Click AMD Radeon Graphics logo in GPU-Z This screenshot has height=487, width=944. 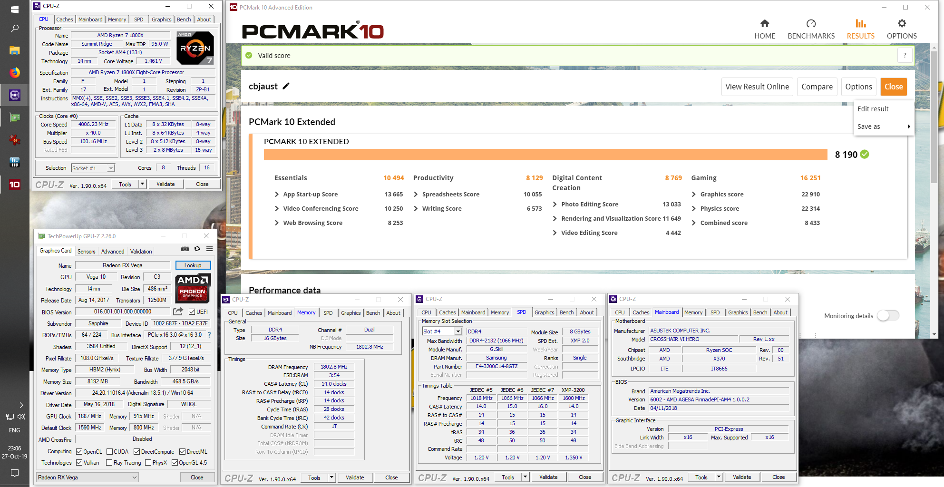click(193, 288)
